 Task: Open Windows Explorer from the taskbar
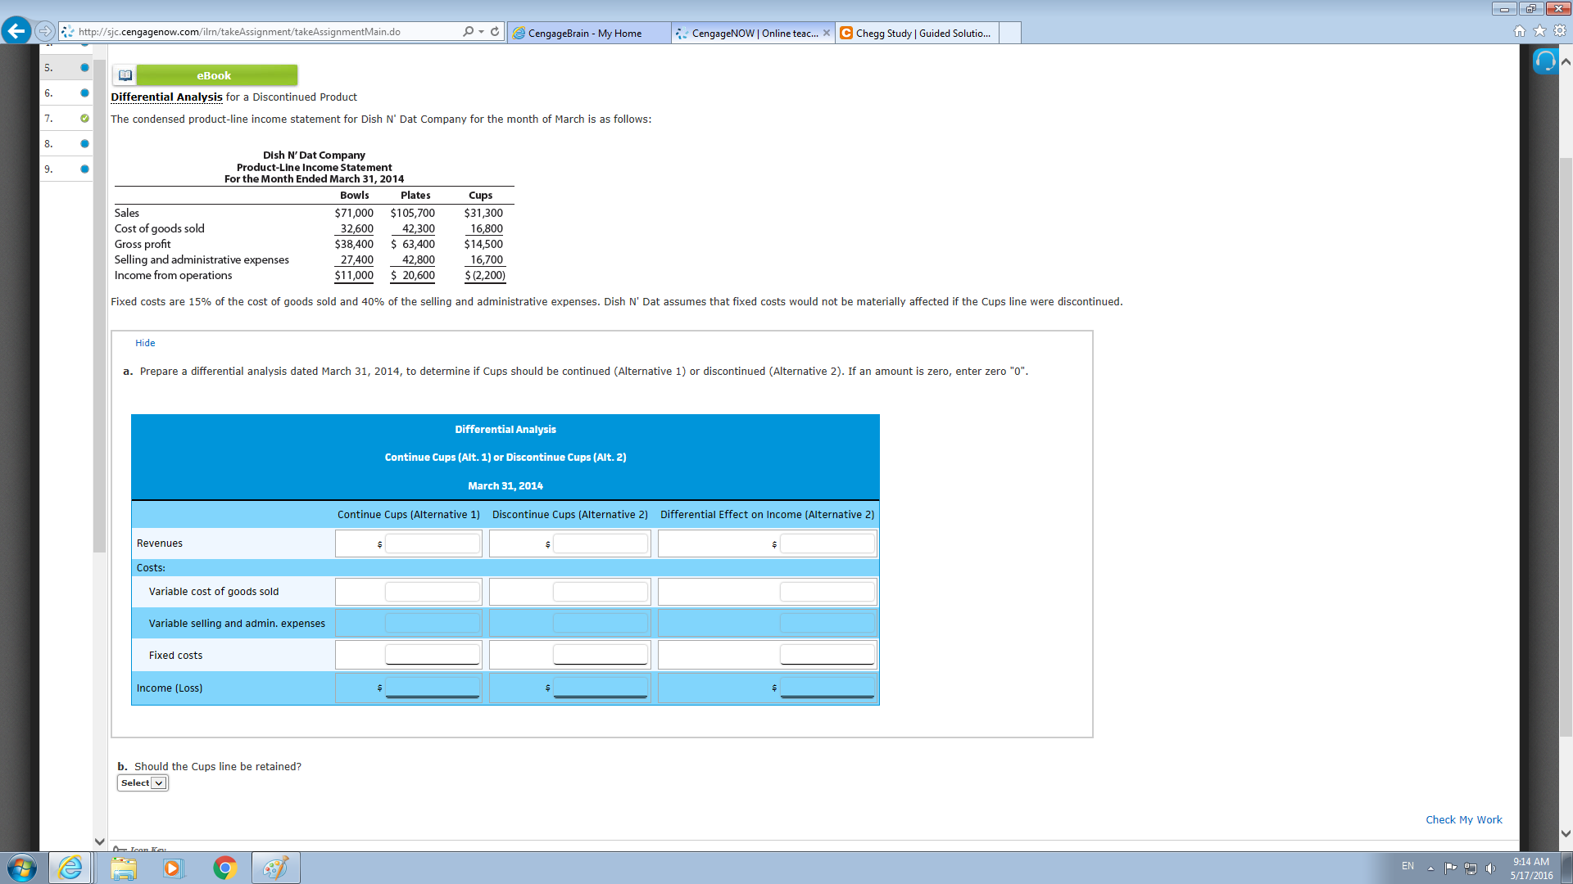click(124, 868)
